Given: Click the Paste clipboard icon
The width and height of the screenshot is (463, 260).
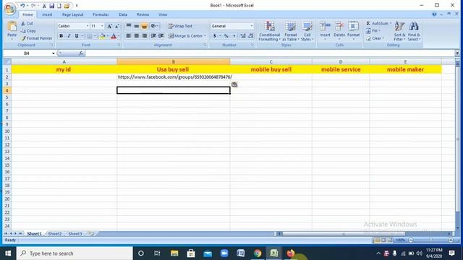Looking at the screenshot, I should click(x=12, y=27).
